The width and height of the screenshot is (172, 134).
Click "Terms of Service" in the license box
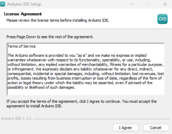22,46
